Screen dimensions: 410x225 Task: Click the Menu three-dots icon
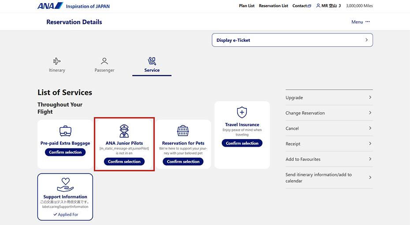click(368, 22)
